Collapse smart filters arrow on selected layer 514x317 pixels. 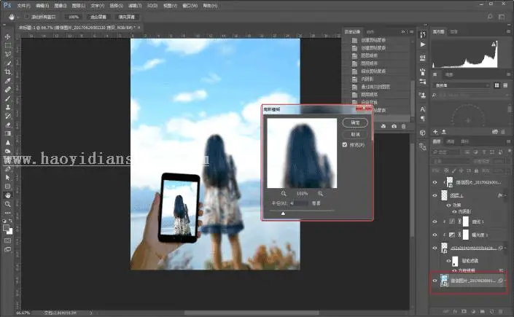(x=505, y=281)
